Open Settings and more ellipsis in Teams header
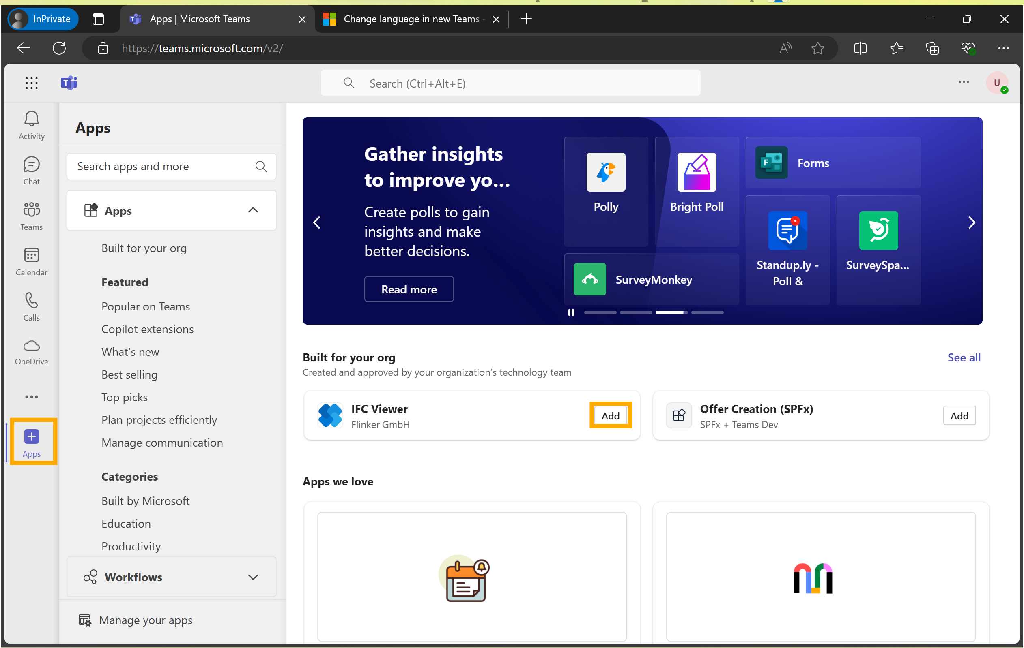 click(964, 82)
